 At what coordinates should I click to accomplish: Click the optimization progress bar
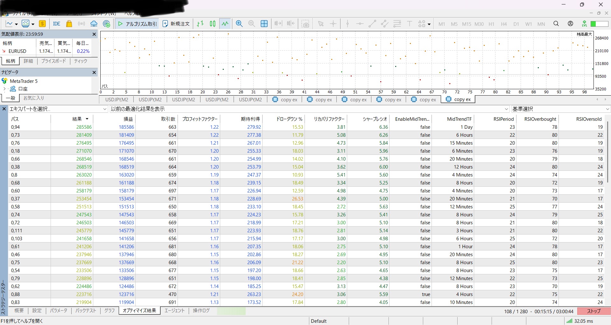pos(231,311)
